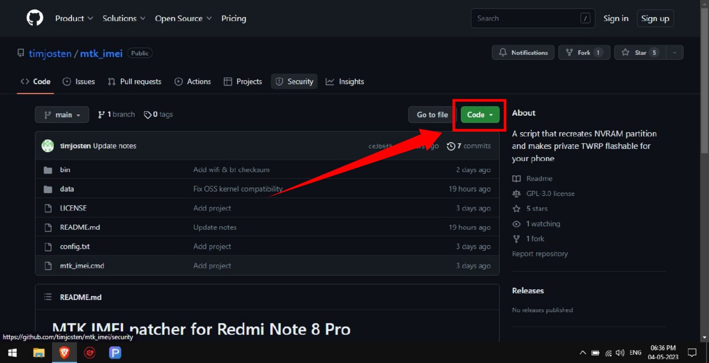Screen dimensions: 709x363
Task: Open the Product menu
Action: point(74,18)
